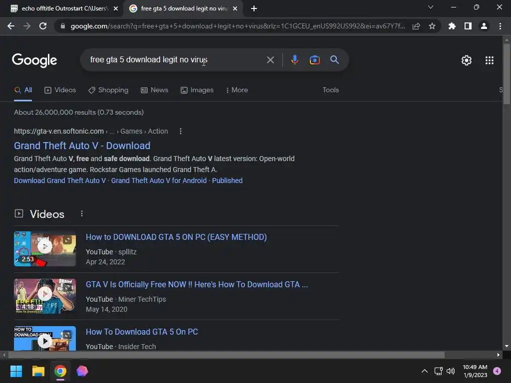The height and width of the screenshot is (383, 511).
Task: Open 'Download Grand Theft Auto V' sitelink
Action: pyautogui.click(x=60, y=181)
